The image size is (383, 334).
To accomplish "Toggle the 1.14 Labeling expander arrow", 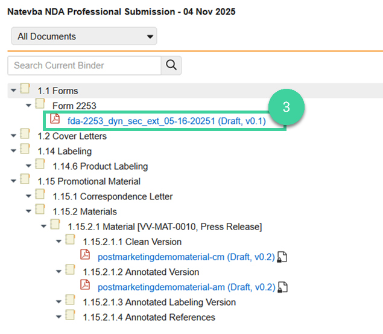I will [13, 151].
